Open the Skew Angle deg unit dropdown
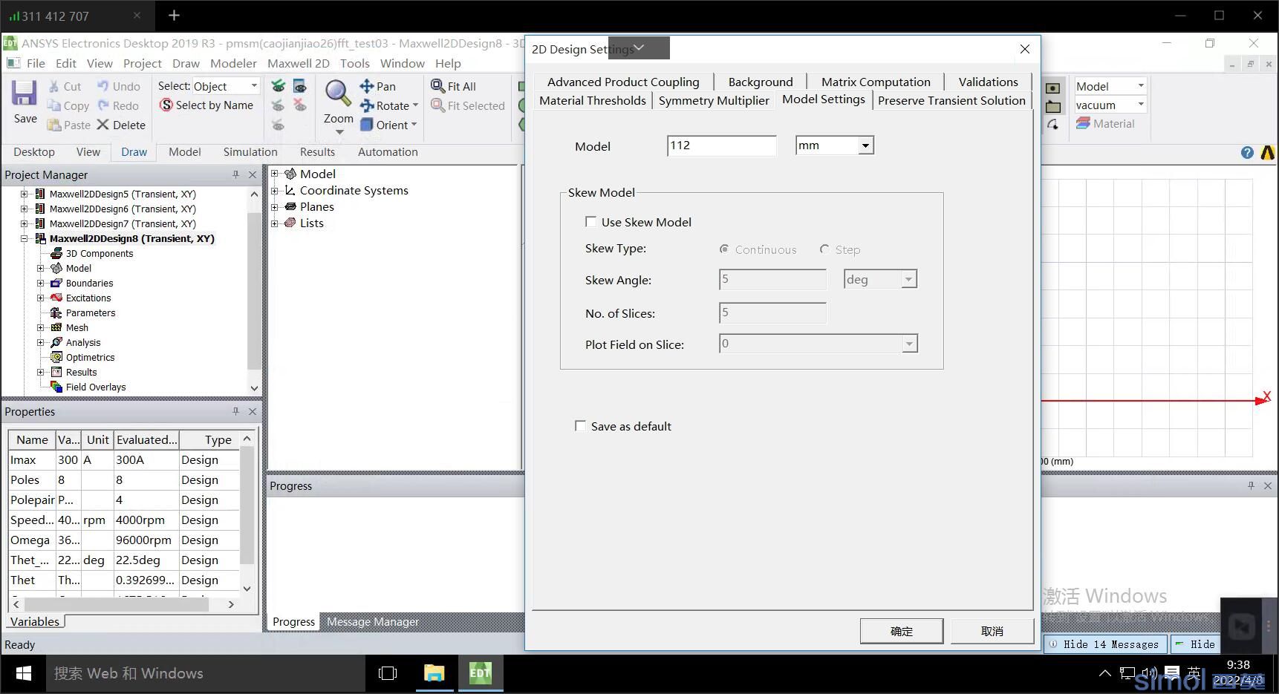The width and height of the screenshot is (1279, 694). click(x=908, y=280)
